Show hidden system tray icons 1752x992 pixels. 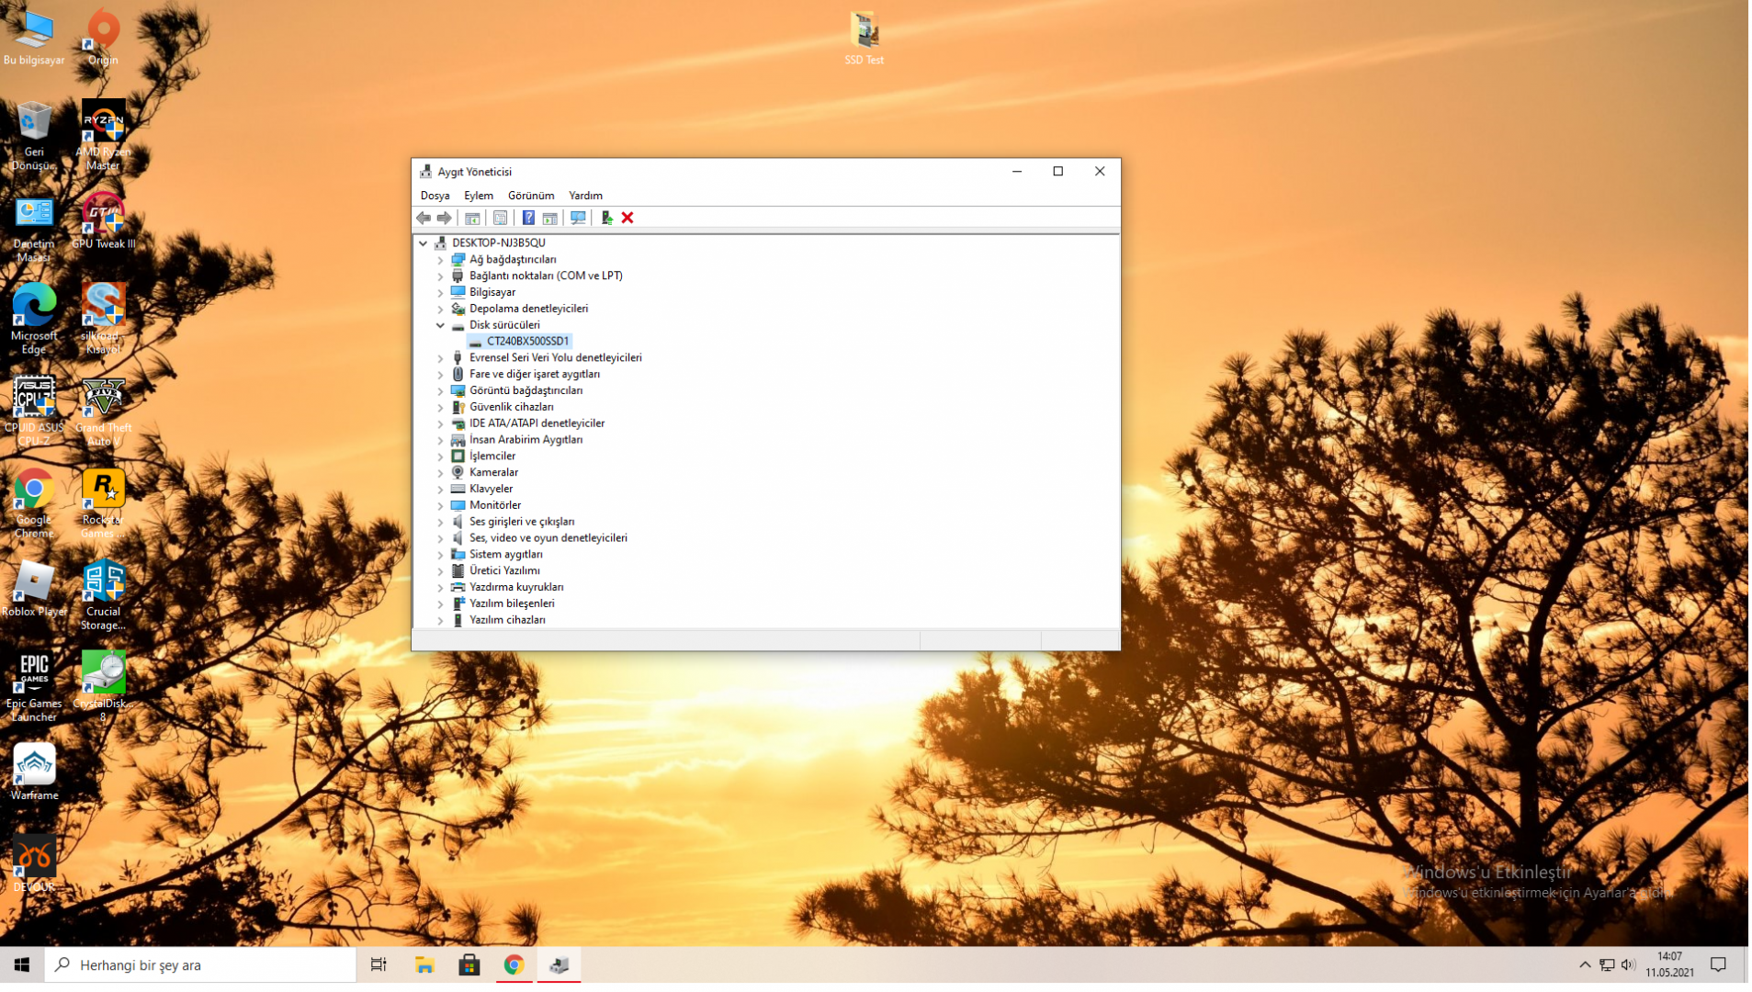1586,965
